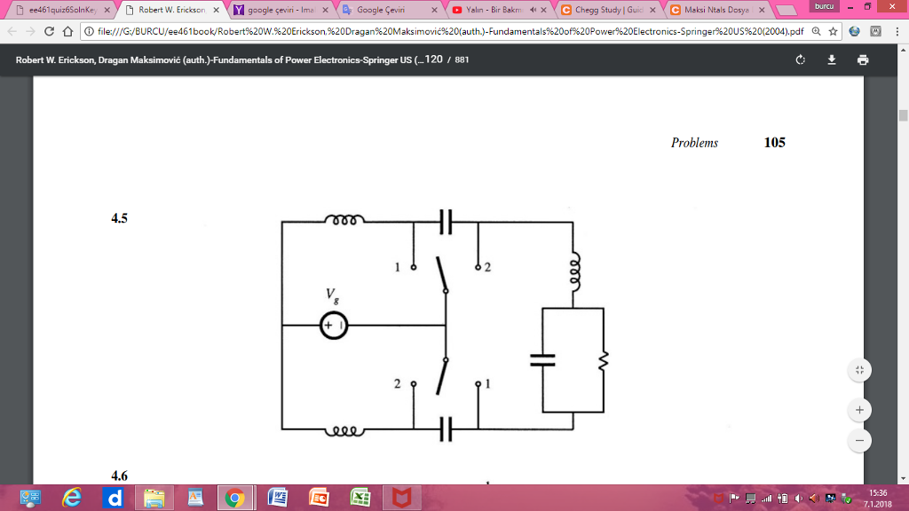Open Action Center flag in system tray
The height and width of the screenshot is (511, 909).
[x=734, y=499]
